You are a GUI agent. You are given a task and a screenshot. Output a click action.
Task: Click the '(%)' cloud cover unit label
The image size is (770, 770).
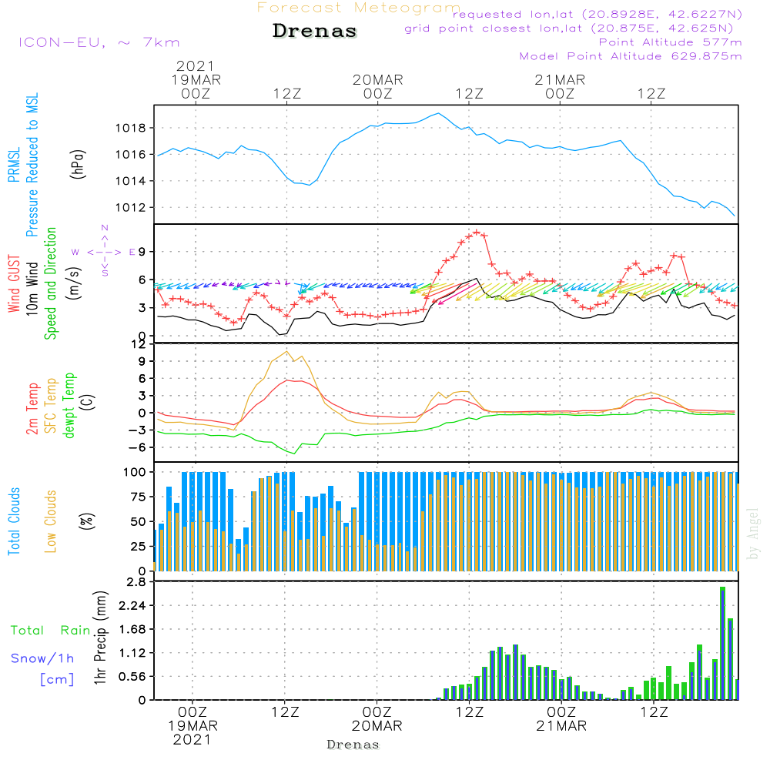[x=87, y=521]
